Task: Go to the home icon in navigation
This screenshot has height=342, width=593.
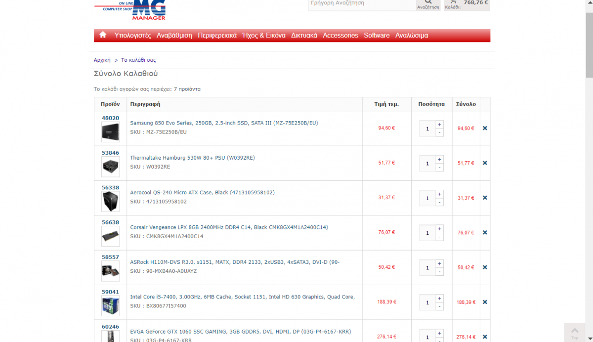Action: coord(103,35)
